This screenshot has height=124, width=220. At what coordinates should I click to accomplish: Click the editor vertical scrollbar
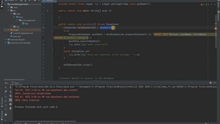[216, 31]
